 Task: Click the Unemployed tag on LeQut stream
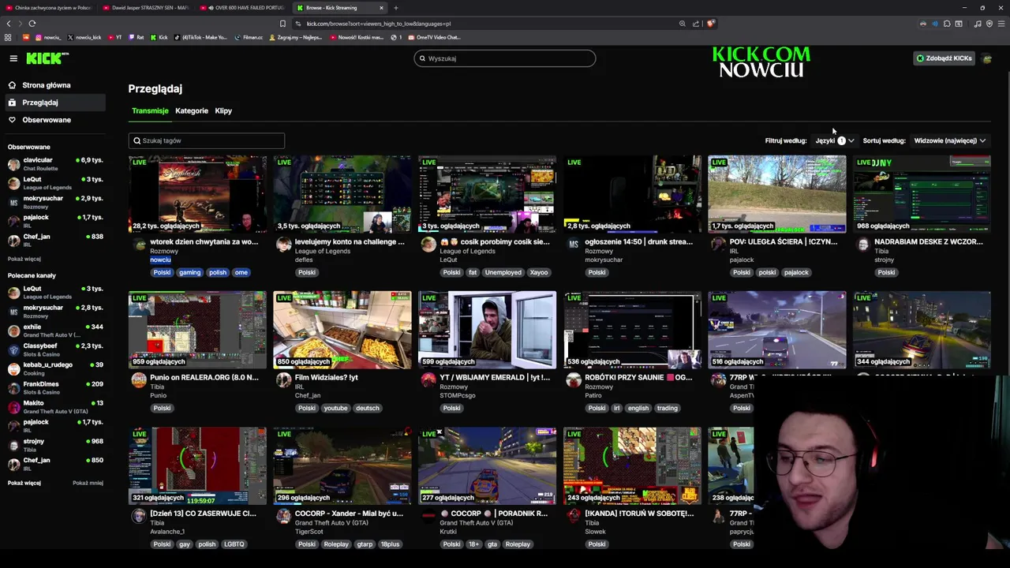click(503, 272)
